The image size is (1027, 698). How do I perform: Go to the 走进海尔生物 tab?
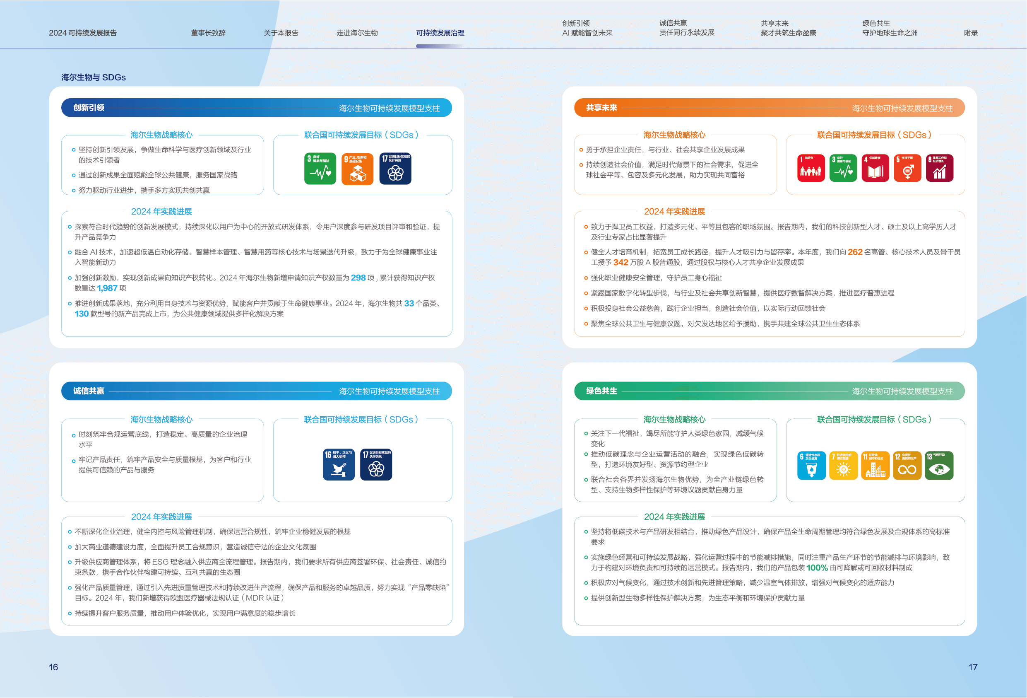357,33
